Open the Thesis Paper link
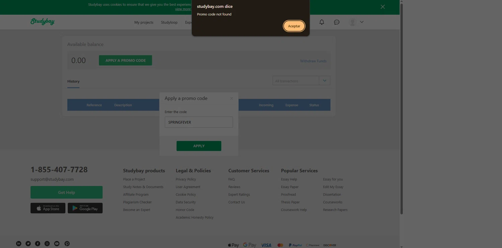Viewport: 502px width, 248px height. 290,202
